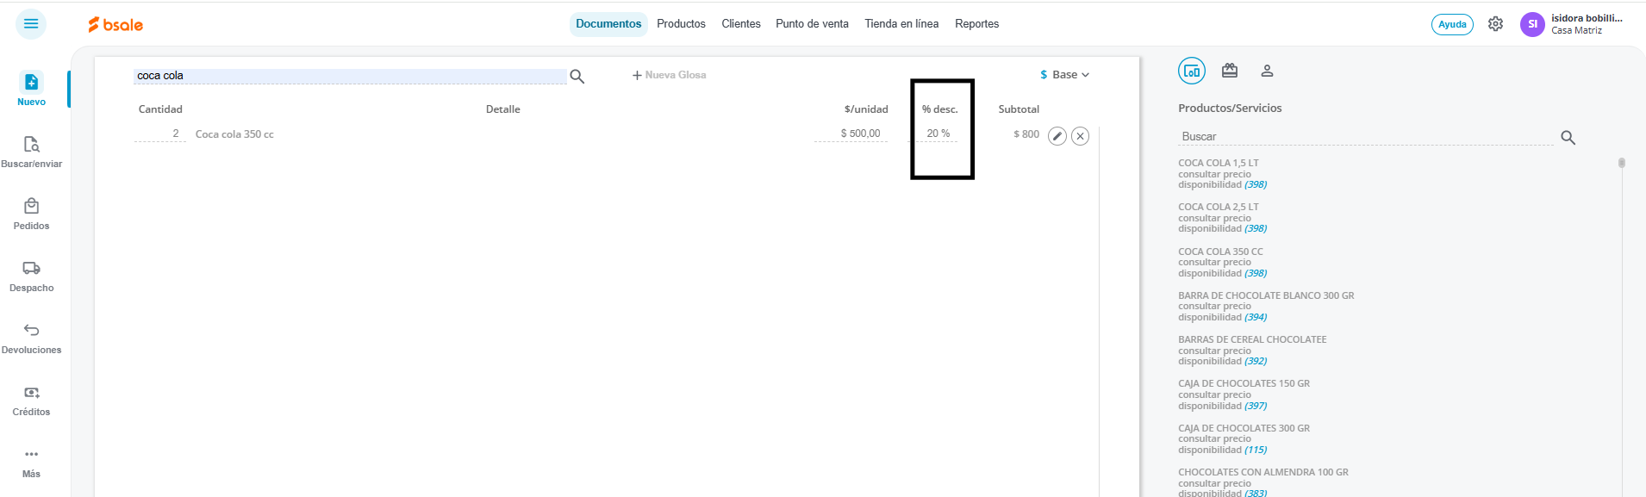The height and width of the screenshot is (497, 1646).
Task: Select the products/services panel icon
Action: [x=1192, y=71]
